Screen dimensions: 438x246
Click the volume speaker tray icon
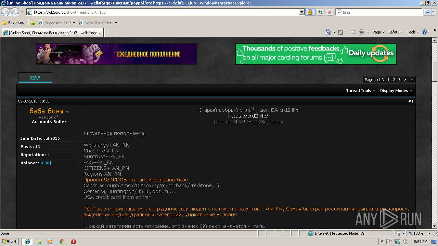point(405,242)
